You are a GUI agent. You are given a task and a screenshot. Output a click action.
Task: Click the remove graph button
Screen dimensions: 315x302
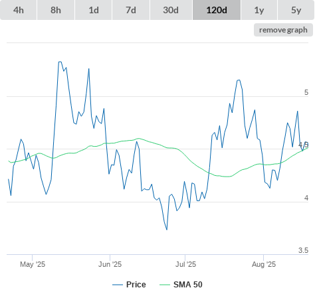(283, 30)
